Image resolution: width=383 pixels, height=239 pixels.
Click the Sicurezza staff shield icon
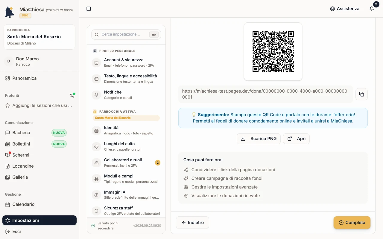tap(96, 211)
